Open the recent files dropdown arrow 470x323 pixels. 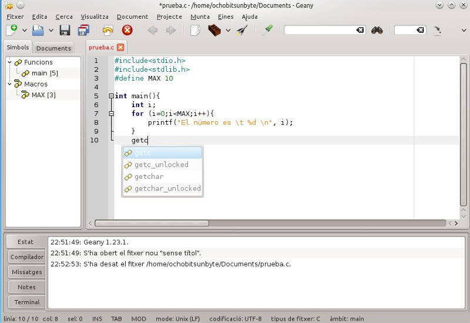tap(51, 31)
